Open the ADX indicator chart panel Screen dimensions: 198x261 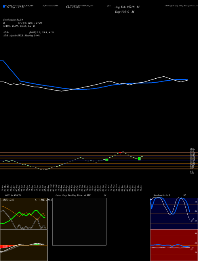click(24, 214)
